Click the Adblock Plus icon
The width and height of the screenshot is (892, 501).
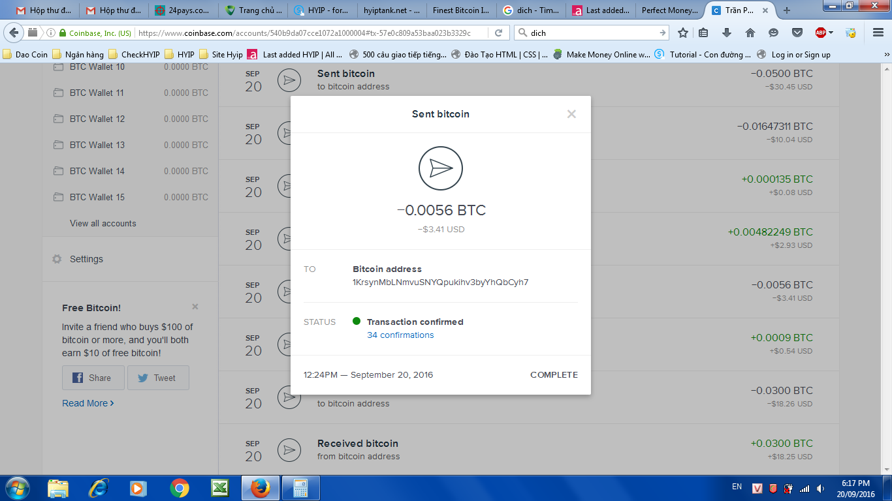(x=821, y=33)
